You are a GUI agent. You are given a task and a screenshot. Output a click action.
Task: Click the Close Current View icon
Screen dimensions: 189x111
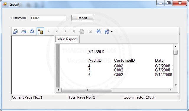pos(90,32)
